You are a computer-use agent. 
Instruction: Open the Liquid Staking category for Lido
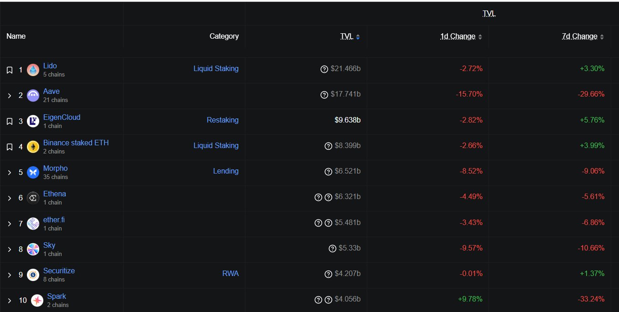click(x=216, y=69)
